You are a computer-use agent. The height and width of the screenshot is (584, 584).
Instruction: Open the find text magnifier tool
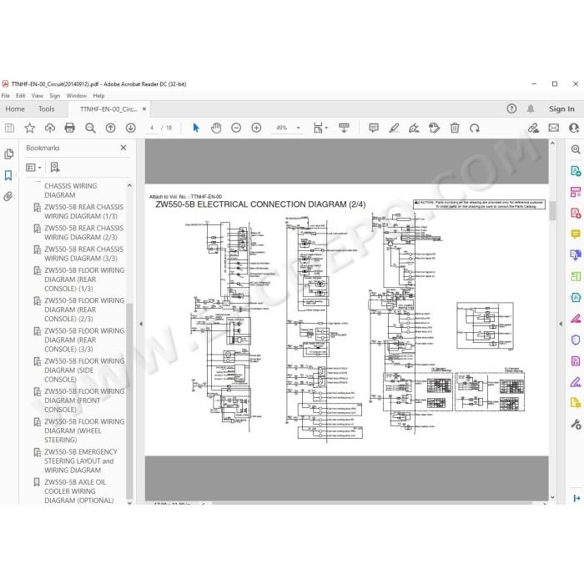[90, 128]
